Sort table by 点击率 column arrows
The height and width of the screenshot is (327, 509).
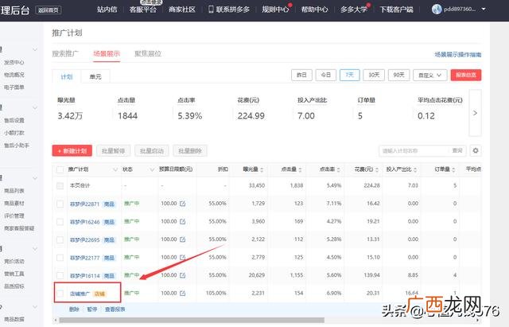click(x=338, y=169)
